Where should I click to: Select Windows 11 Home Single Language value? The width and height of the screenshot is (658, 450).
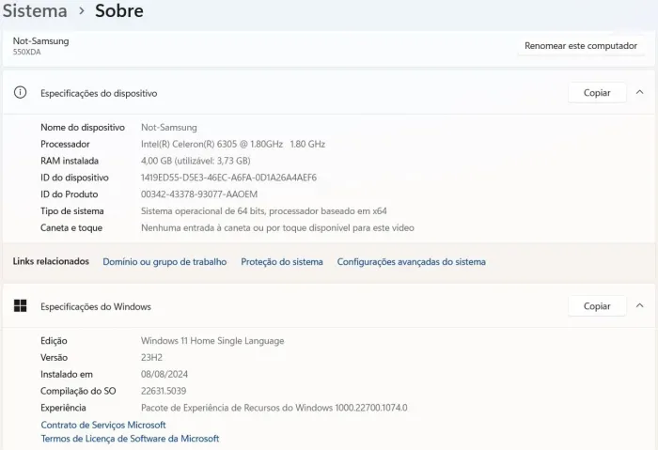(212, 340)
